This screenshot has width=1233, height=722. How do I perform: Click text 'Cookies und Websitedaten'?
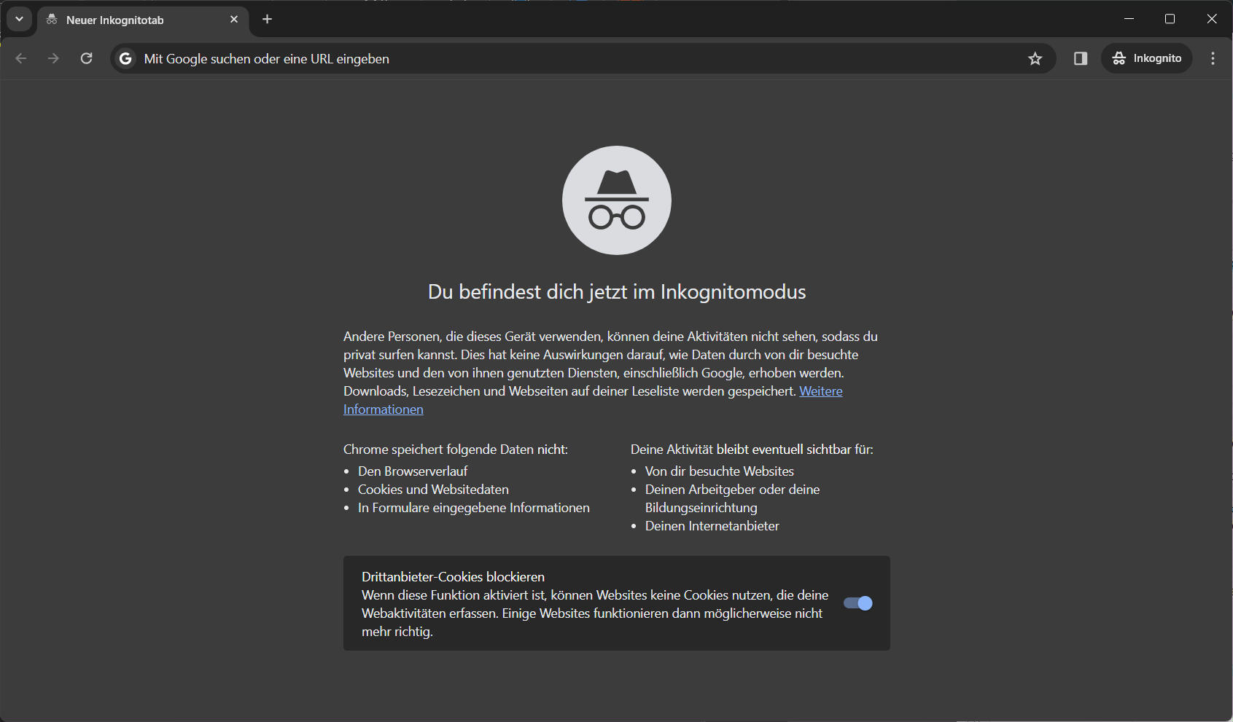(x=433, y=490)
